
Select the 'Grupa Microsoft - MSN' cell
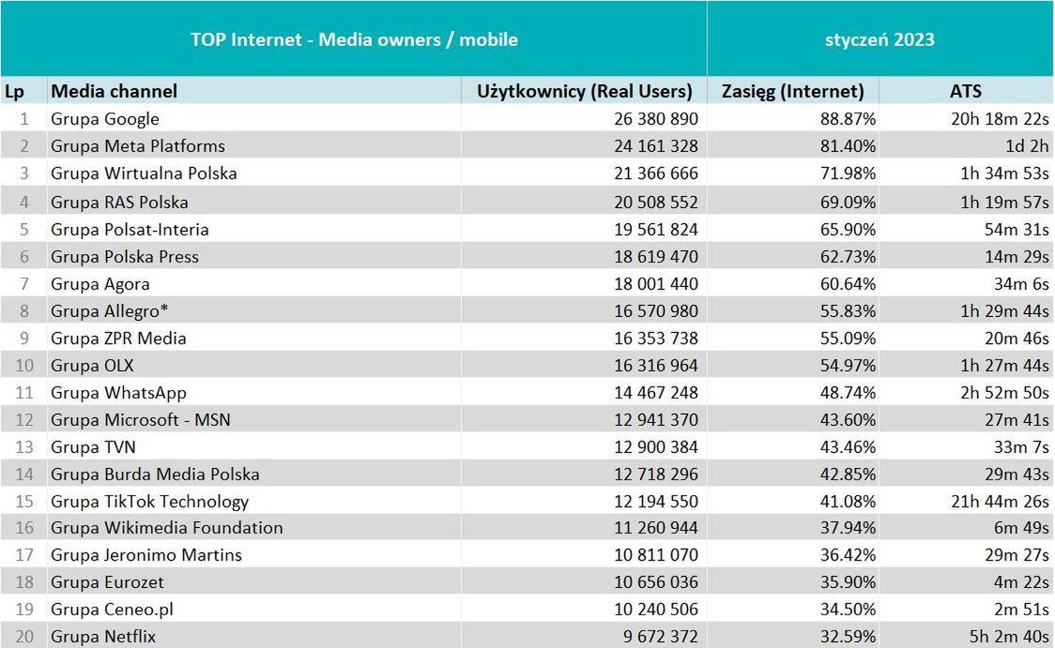click(141, 419)
